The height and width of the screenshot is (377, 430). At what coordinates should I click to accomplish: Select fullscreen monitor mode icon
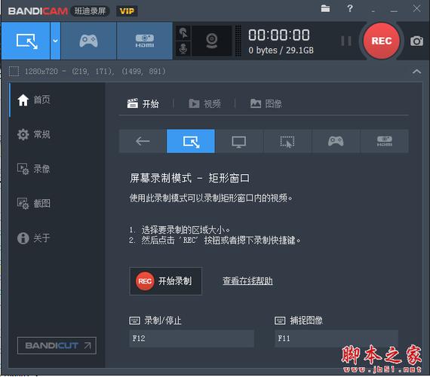pyautogui.click(x=239, y=141)
